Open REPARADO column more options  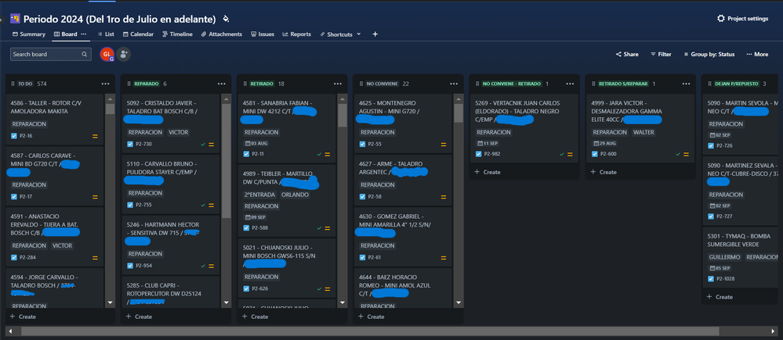point(222,84)
